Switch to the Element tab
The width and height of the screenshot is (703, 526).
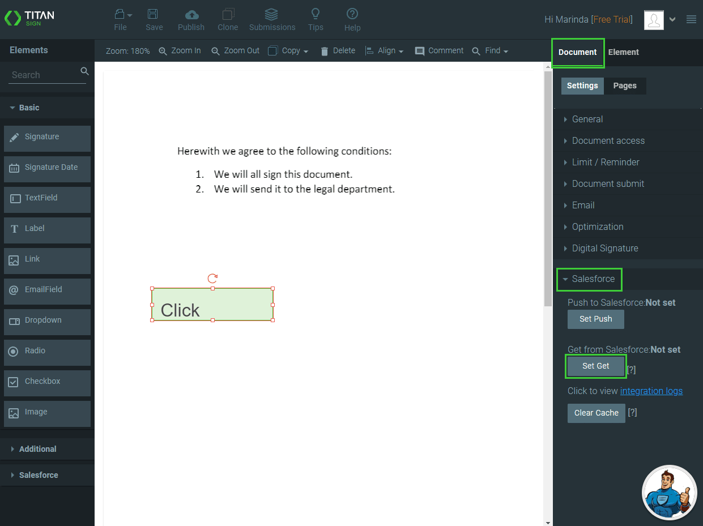(x=623, y=52)
